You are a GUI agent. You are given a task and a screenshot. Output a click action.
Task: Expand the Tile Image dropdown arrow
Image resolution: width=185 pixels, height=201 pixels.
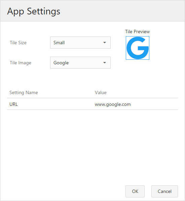tap(105, 63)
